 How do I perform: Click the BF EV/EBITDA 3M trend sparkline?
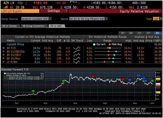point(77,52)
